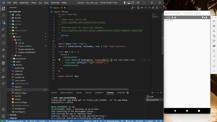
Task: Click the editor minimap
Action: [x=156, y=16]
